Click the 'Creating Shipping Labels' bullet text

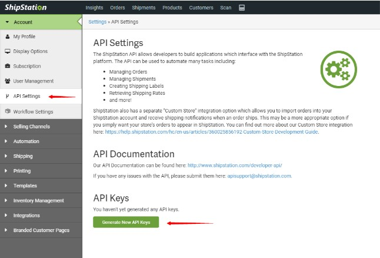tap(136, 86)
